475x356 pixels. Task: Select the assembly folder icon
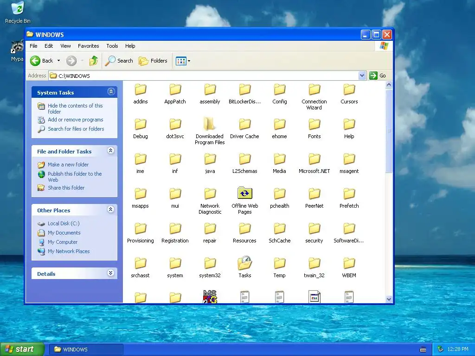(x=210, y=90)
